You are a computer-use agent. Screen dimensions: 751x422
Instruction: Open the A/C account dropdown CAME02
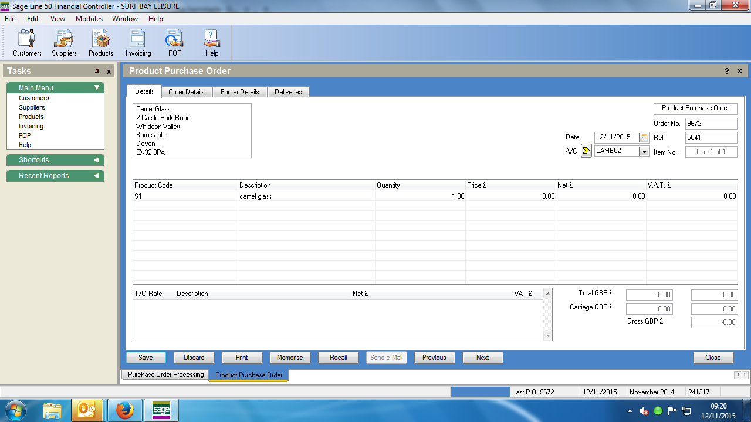[x=644, y=151]
